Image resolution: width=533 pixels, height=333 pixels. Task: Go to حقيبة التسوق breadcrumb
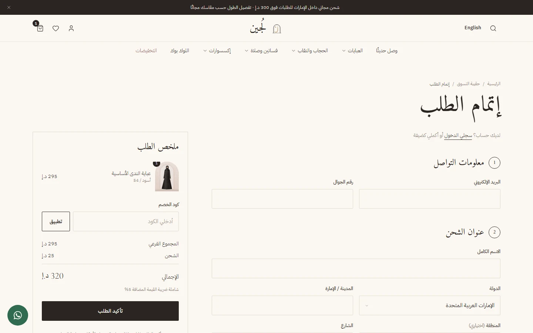468,84
